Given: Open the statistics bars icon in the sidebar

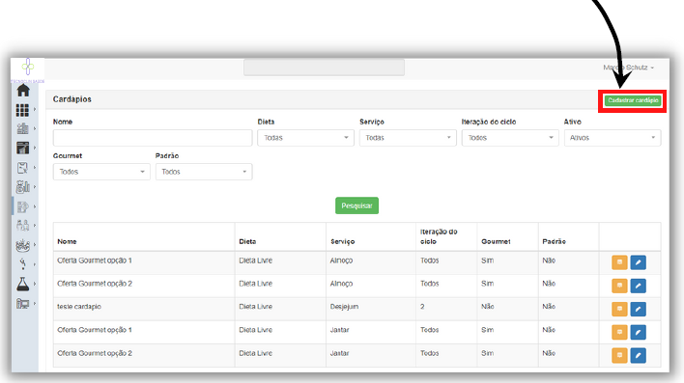Looking at the screenshot, I should click(22, 187).
